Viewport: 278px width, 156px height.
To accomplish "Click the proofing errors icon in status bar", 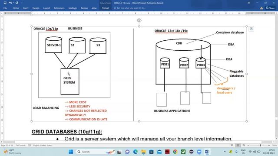I will [x=30, y=146].
